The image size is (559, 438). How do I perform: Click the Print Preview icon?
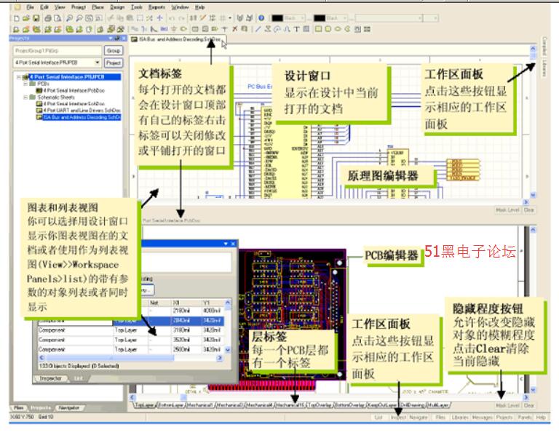(x=58, y=18)
